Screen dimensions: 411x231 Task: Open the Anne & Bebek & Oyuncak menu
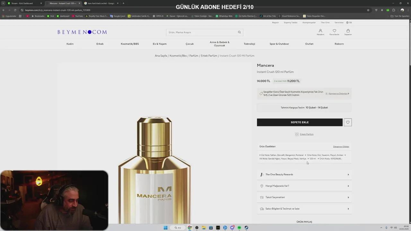(x=220, y=44)
